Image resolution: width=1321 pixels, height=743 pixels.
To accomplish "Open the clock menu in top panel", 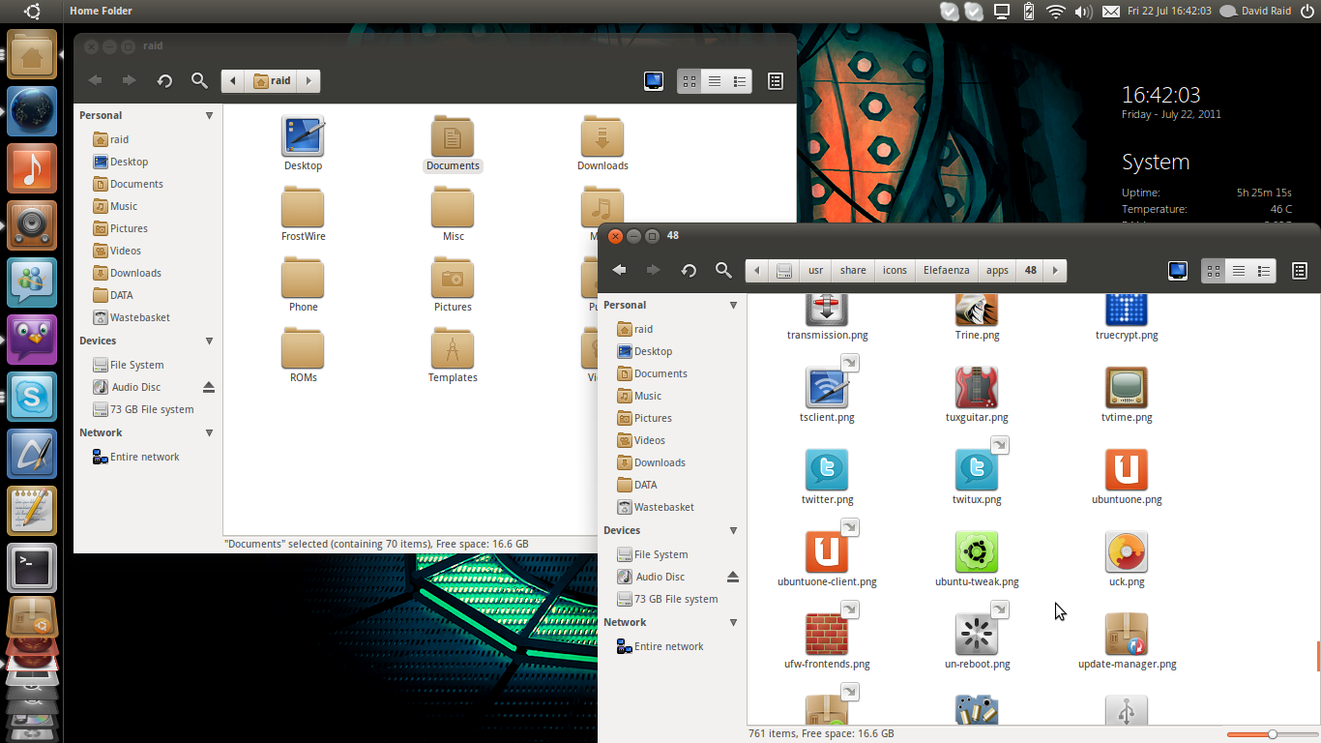I will (x=1169, y=12).
